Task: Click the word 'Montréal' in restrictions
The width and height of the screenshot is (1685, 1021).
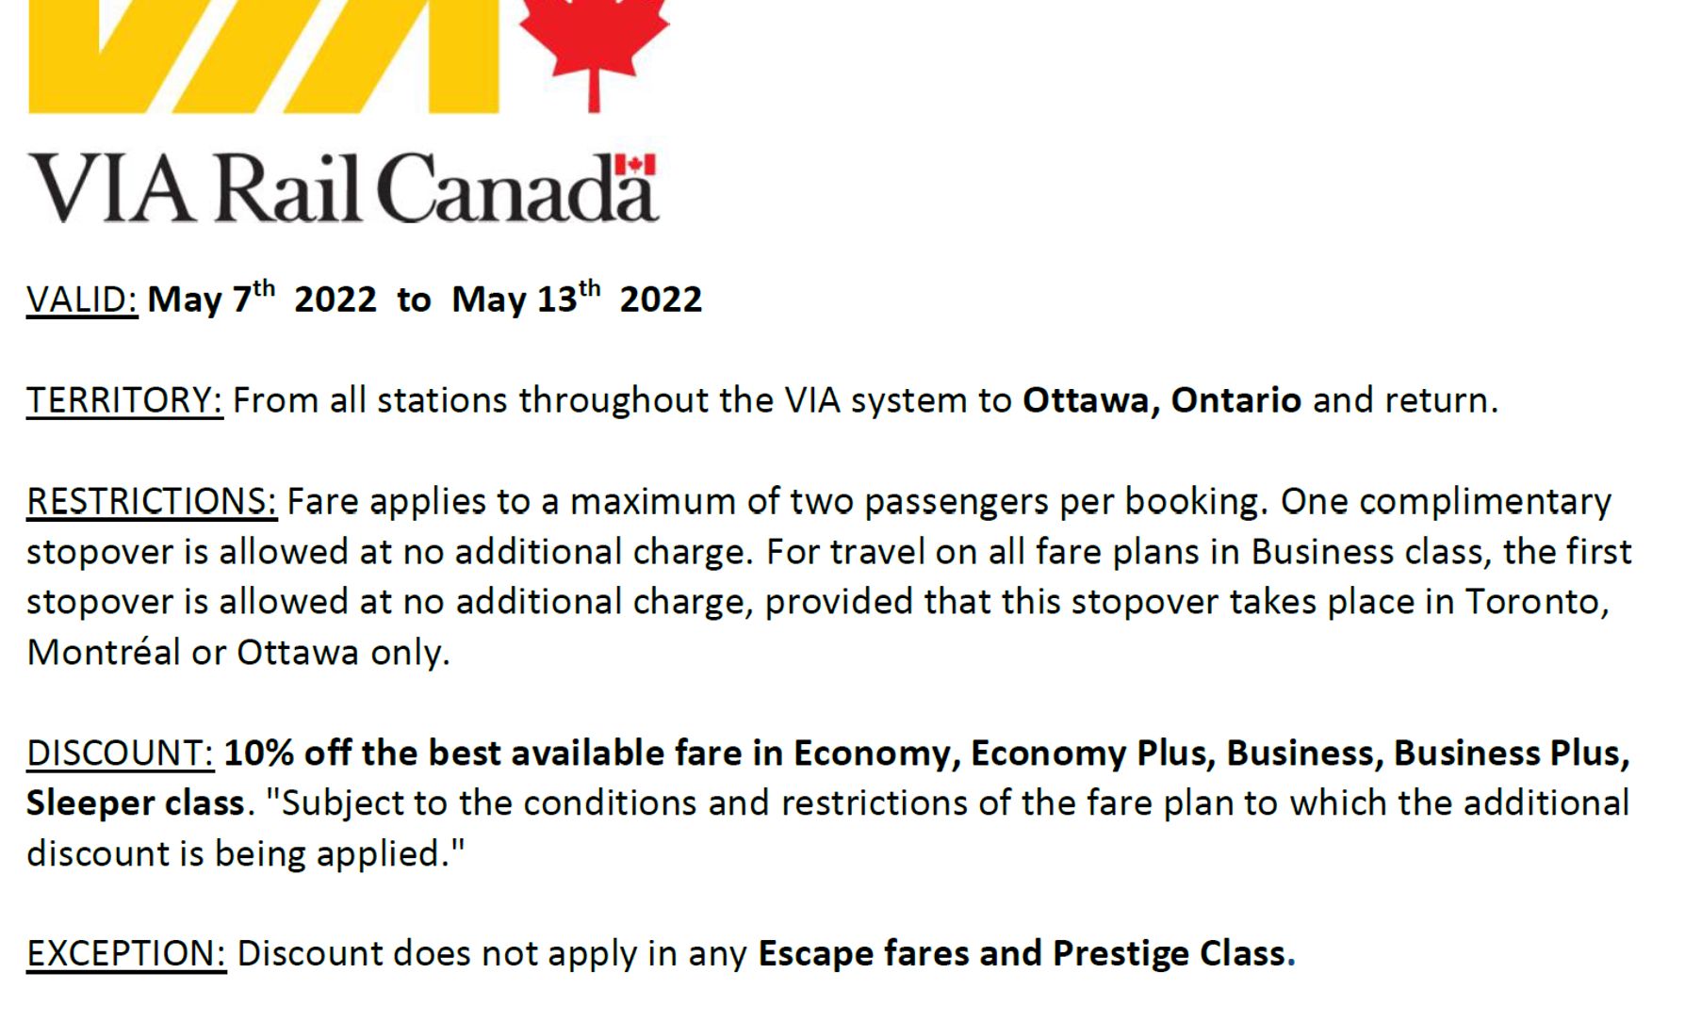Action: [x=103, y=653]
